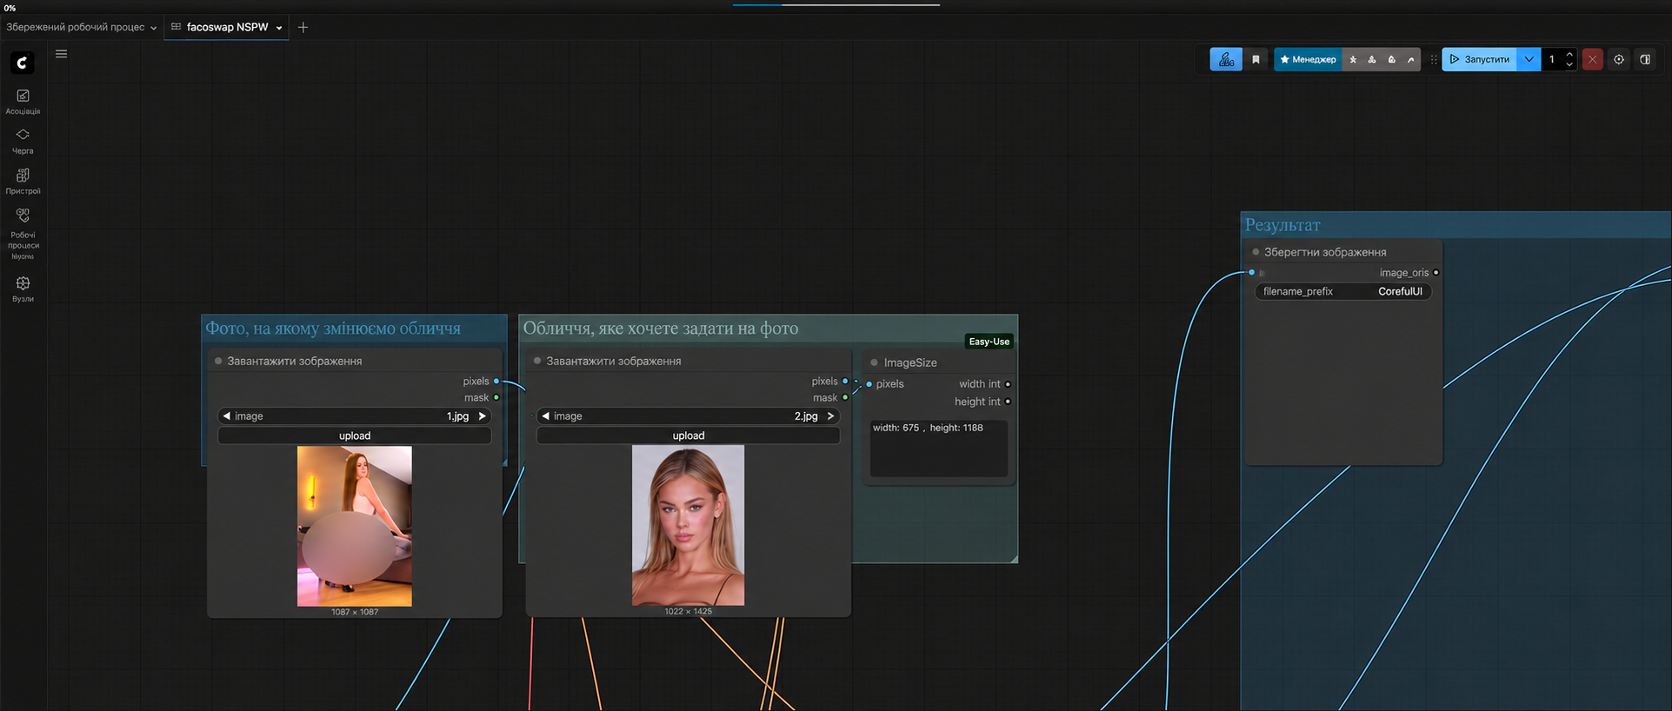Select next image after 2.jpg
Image resolution: width=1672 pixels, height=711 pixels.
tap(830, 416)
